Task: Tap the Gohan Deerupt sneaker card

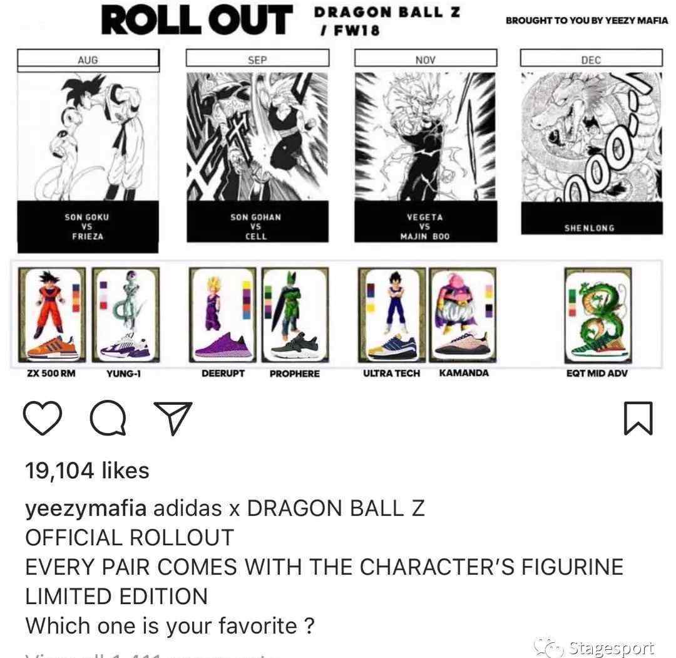Action: point(222,315)
